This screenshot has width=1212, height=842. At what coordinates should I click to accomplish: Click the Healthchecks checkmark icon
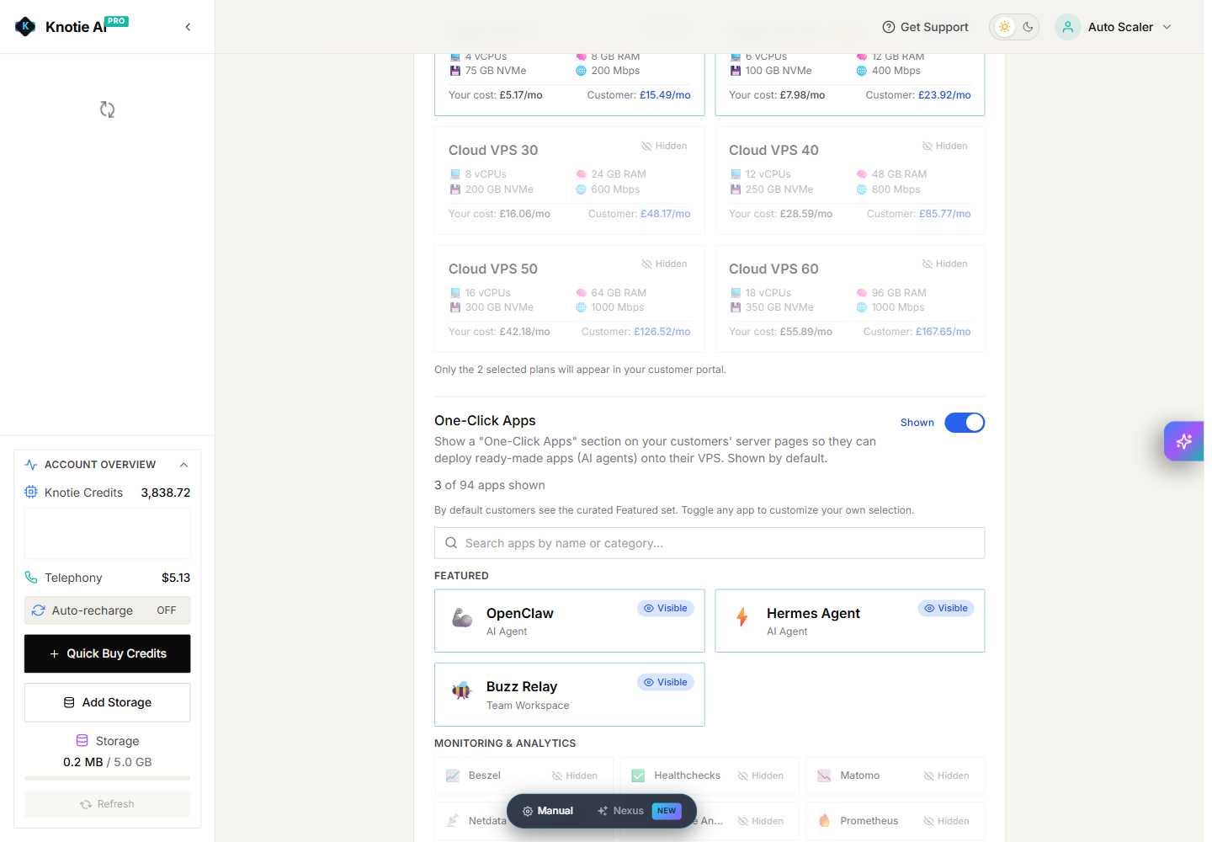(638, 775)
